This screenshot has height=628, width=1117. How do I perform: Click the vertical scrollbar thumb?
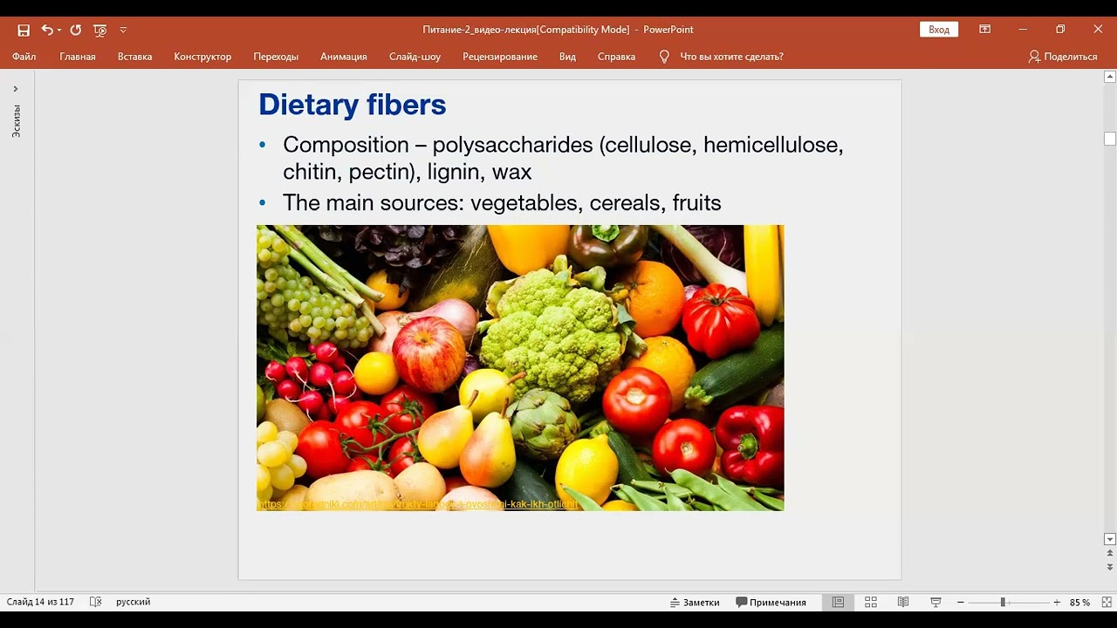(x=1110, y=138)
